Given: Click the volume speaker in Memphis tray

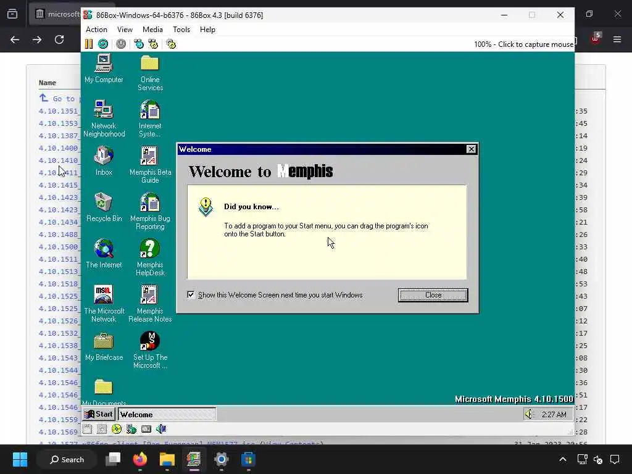Looking at the screenshot, I should pyautogui.click(x=528, y=414).
